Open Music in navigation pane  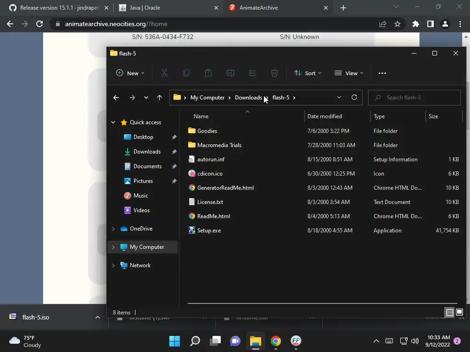tap(140, 195)
